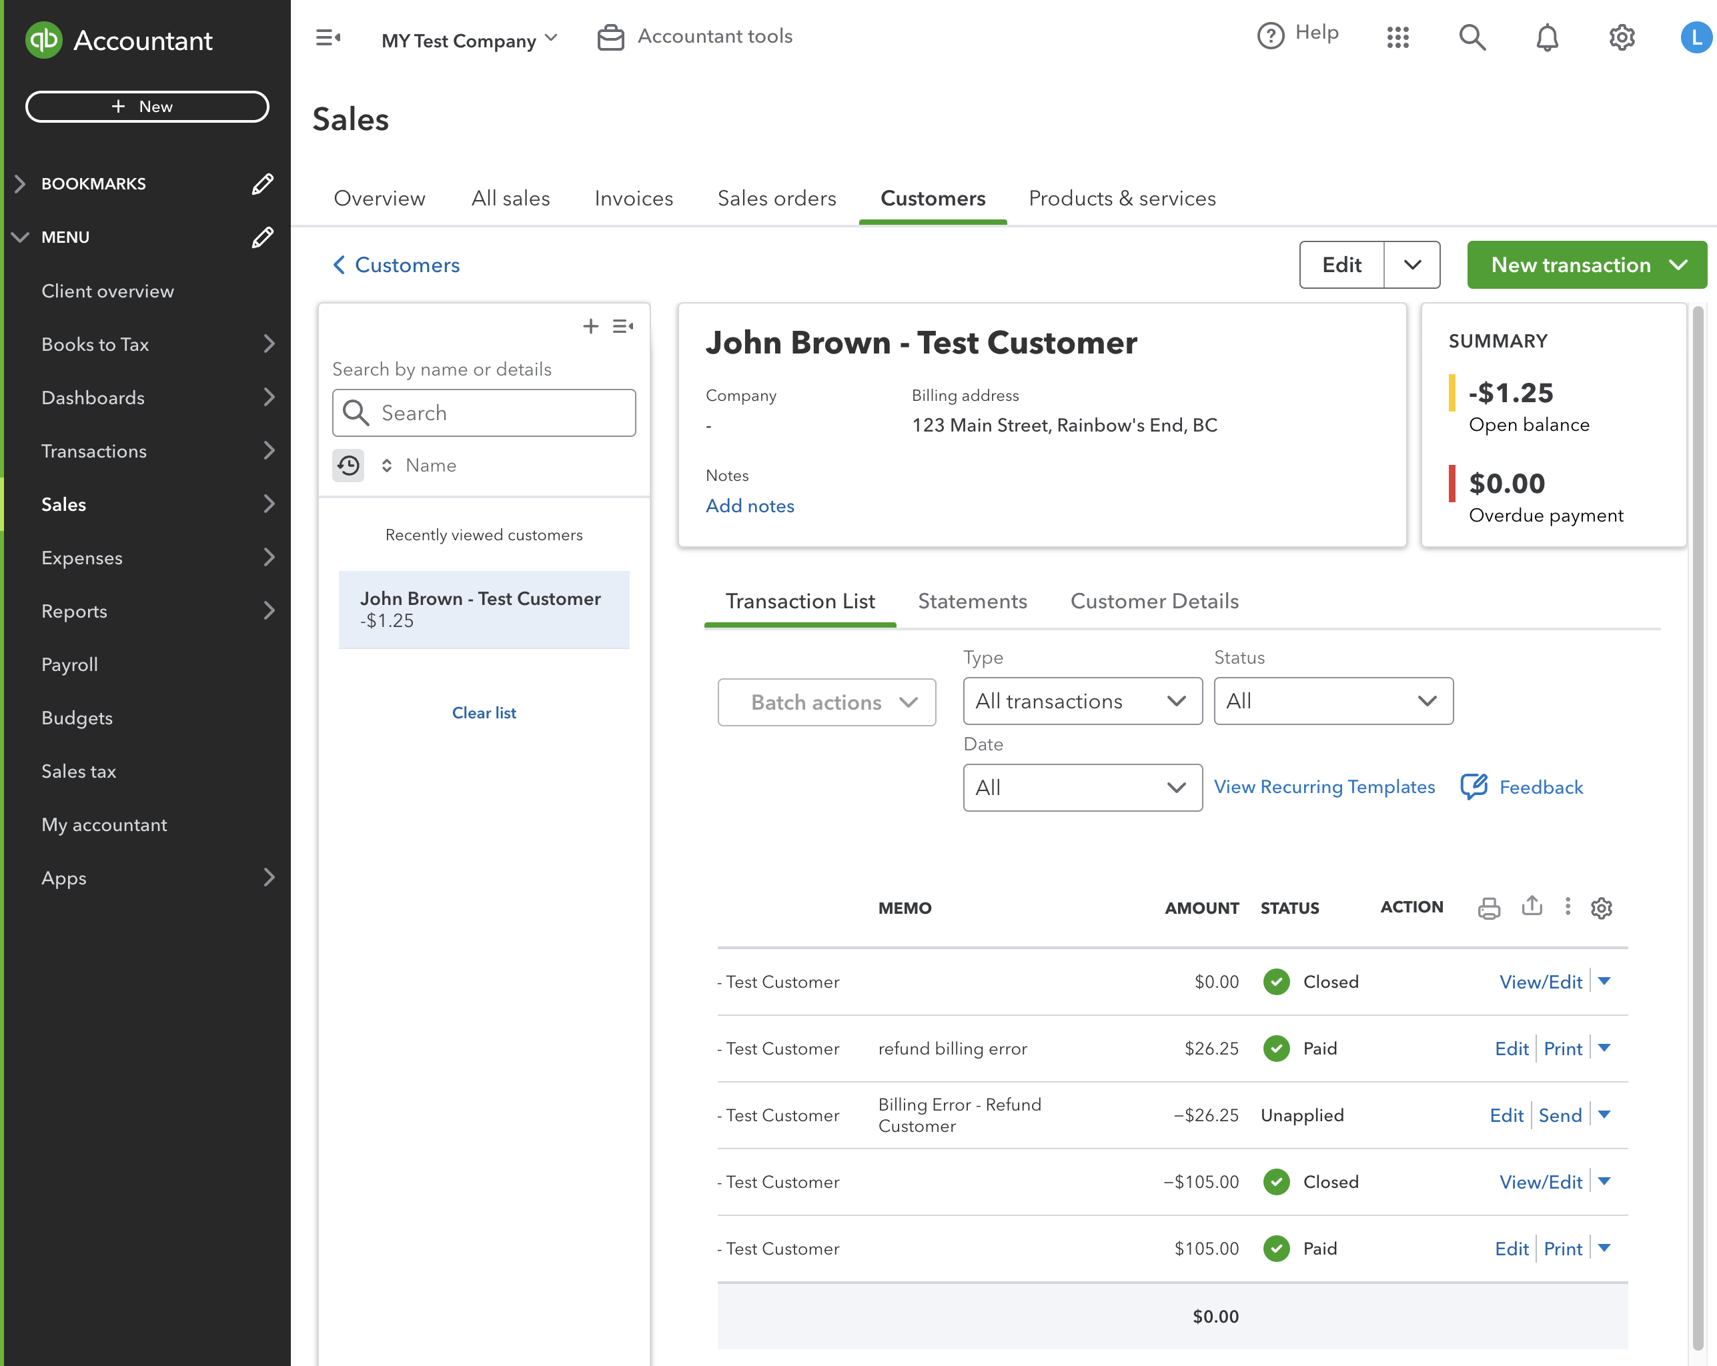The image size is (1717, 1366).
Task: Click the QuickBooks logo icon
Action: point(44,40)
